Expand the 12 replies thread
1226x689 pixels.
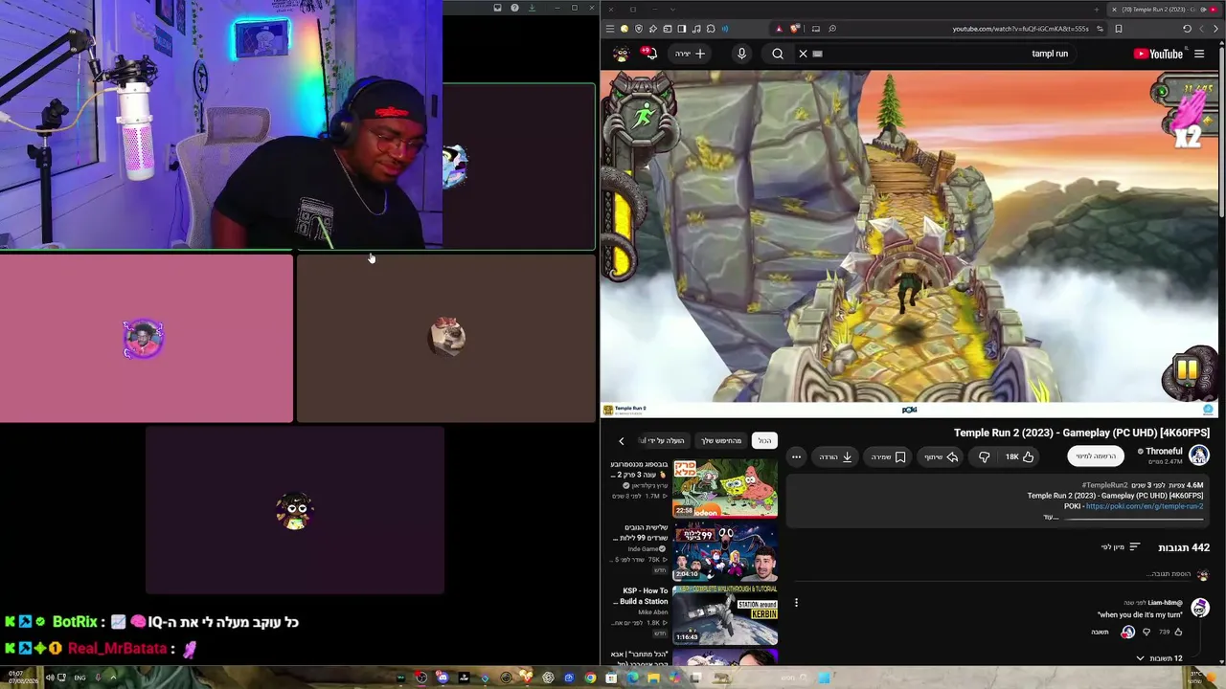tap(1158, 658)
